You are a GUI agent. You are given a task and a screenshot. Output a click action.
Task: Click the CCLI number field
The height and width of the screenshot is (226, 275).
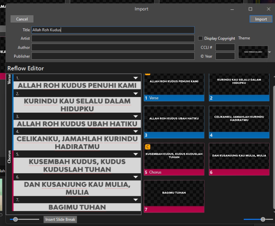[x=225, y=47]
